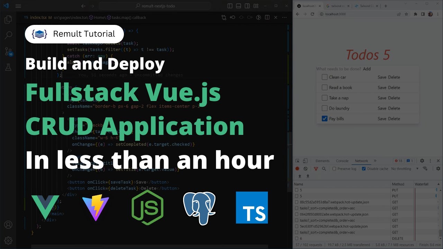Toggle the network filter funnel
Viewport: 443px width, 249px height.
pyautogui.click(x=316, y=169)
